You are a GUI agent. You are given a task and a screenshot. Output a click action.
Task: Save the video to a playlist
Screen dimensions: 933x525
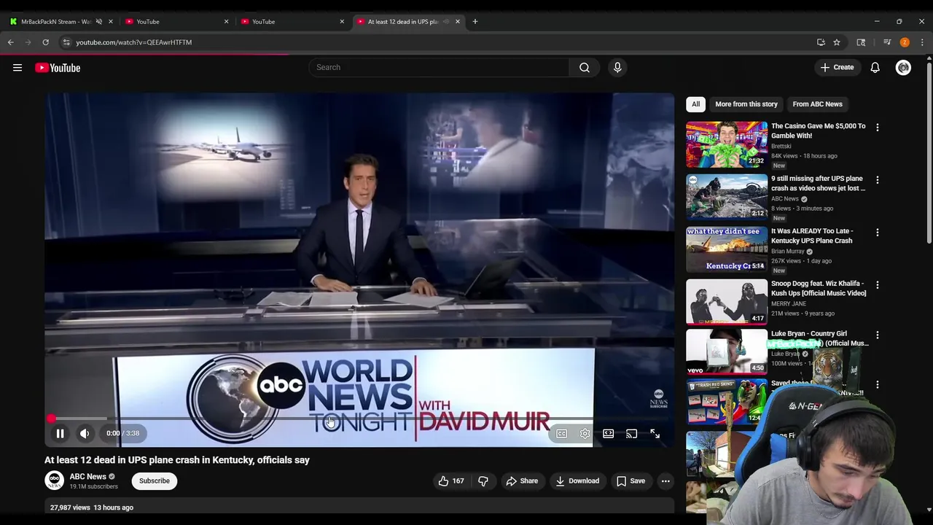[631, 481]
